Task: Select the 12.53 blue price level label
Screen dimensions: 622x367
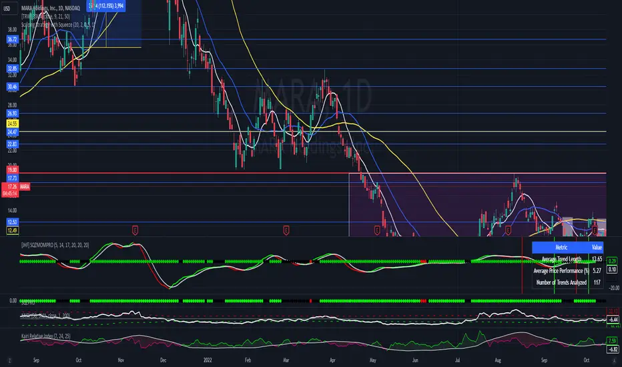Action: click(12, 222)
